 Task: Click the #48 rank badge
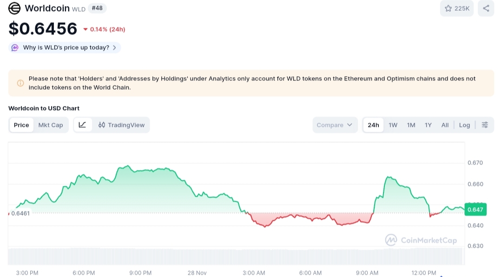tap(97, 8)
